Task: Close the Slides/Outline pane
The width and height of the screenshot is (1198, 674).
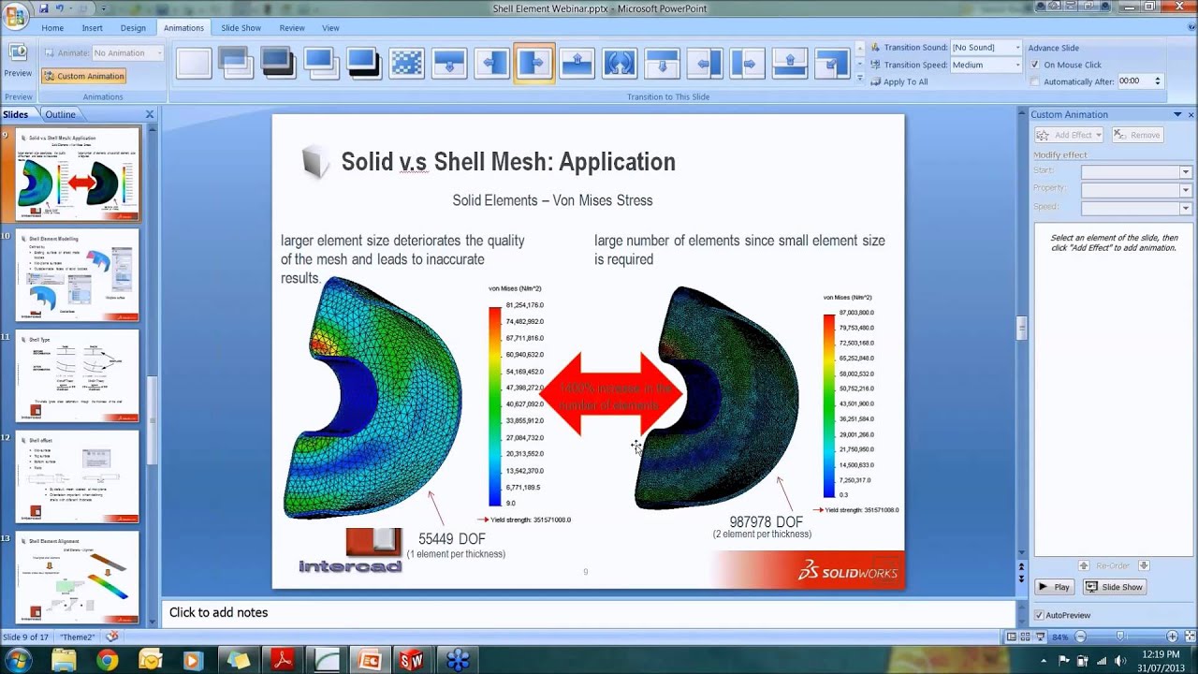Action: [x=150, y=114]
